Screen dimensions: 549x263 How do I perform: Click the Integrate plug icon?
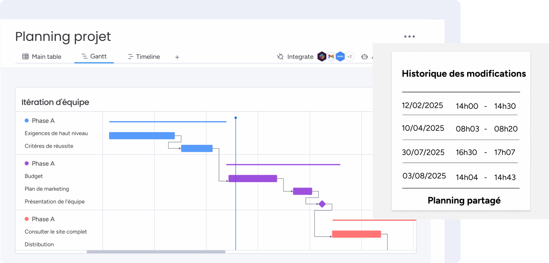pos(280,57)
